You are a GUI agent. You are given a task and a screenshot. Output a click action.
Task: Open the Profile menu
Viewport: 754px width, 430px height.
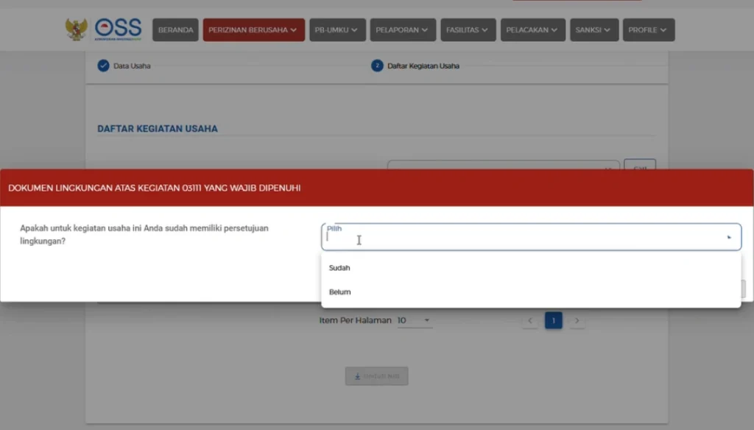coord(648,30)
